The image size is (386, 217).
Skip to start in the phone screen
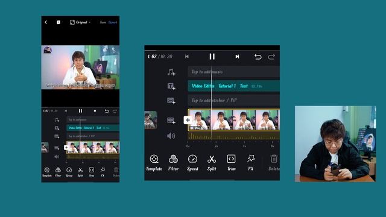(66, 111)
